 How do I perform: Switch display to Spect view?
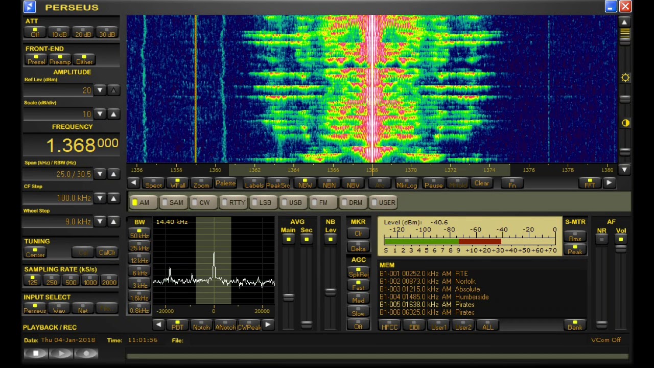[x=153, y=183]
